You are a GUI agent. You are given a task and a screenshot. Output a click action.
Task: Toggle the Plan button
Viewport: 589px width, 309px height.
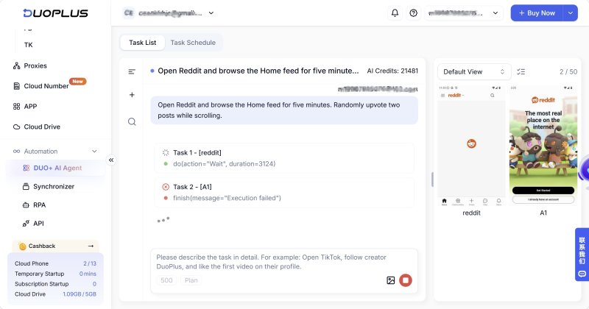(x=191, y=280)
